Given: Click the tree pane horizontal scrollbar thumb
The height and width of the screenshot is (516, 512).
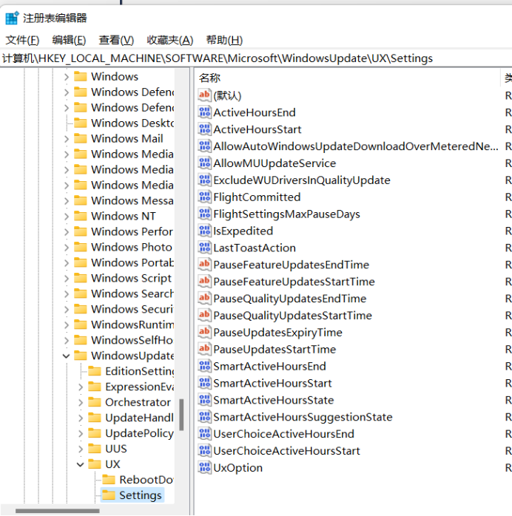Looking at the screenshot, I should pos(57,511).
